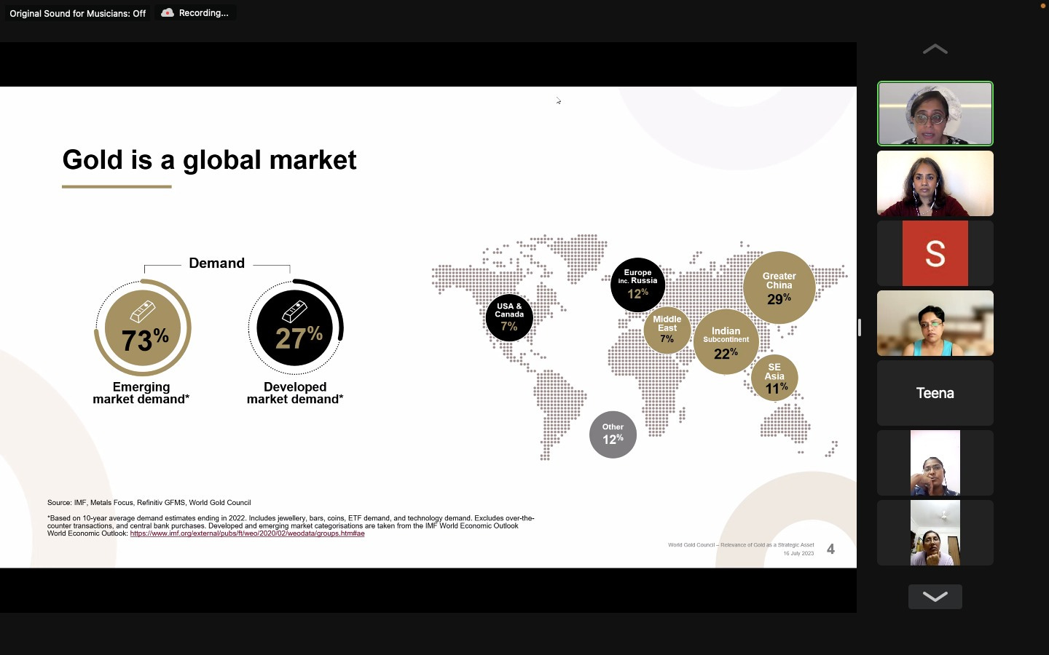
Task: Click the 73% emerging market gold bar icon
Action: 143,311
